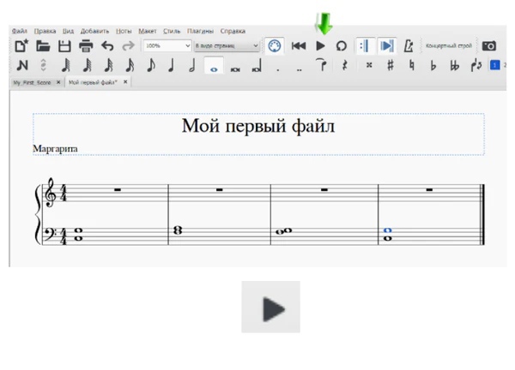Start playback with the Play button in toolbar
Screen dimensions: 515x370
320,46
